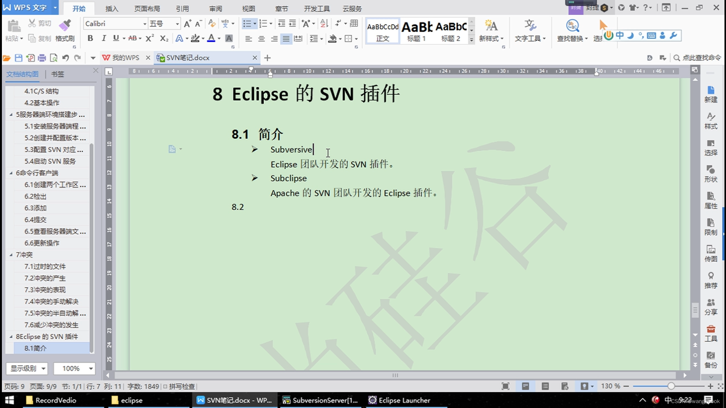
Task: Open the New Style button
Action: point(491,30)
